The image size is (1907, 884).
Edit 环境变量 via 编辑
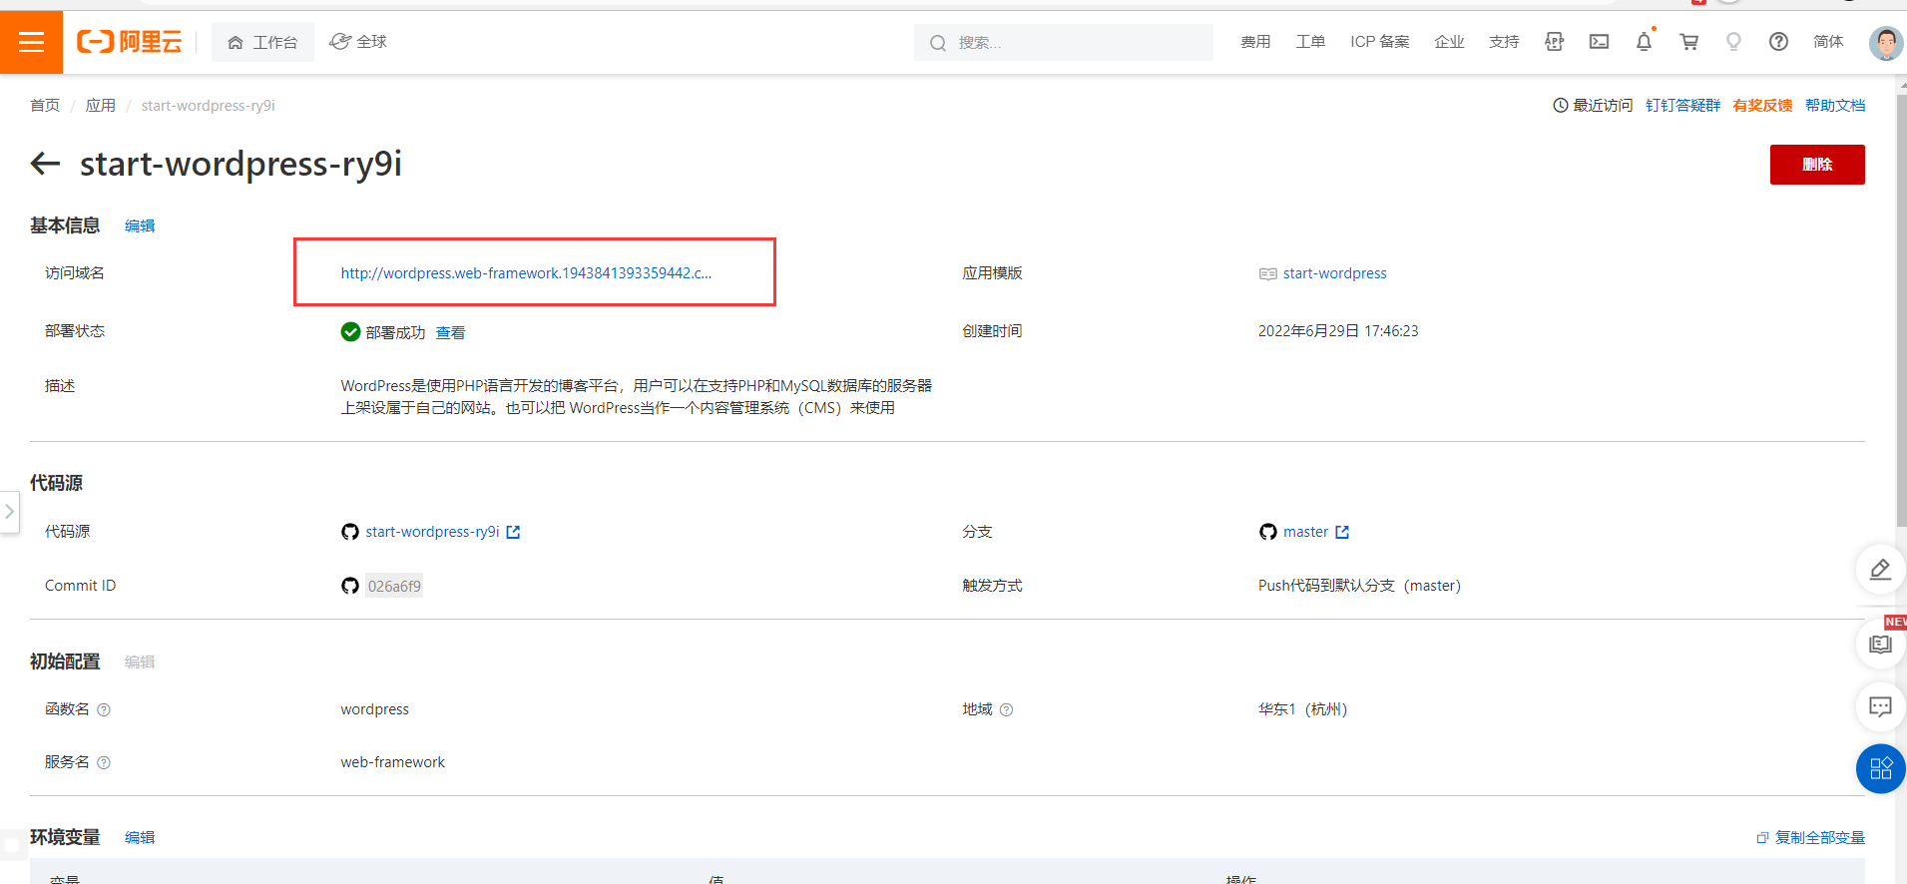[x=140, y=838]
